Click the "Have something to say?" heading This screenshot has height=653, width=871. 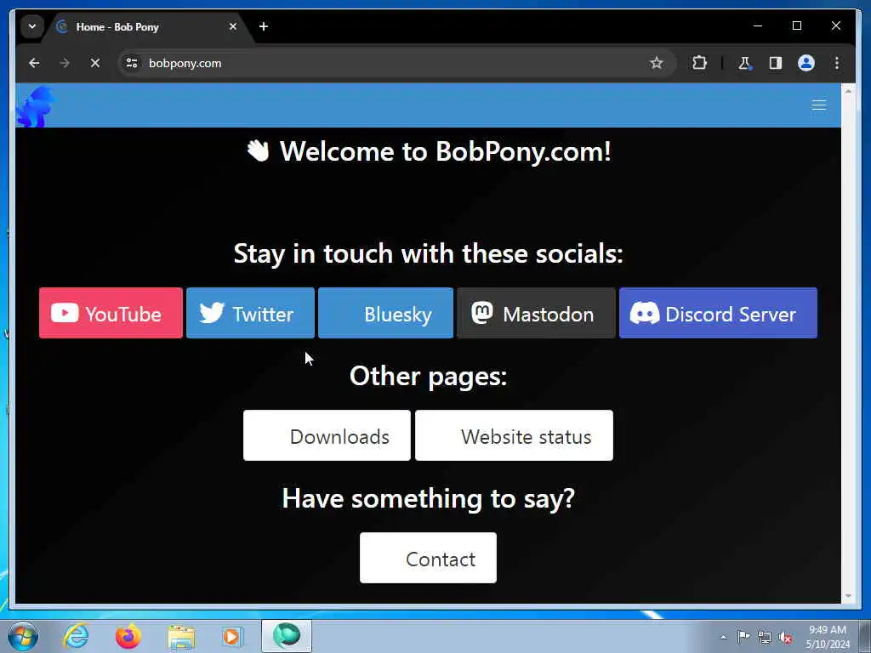429,498
